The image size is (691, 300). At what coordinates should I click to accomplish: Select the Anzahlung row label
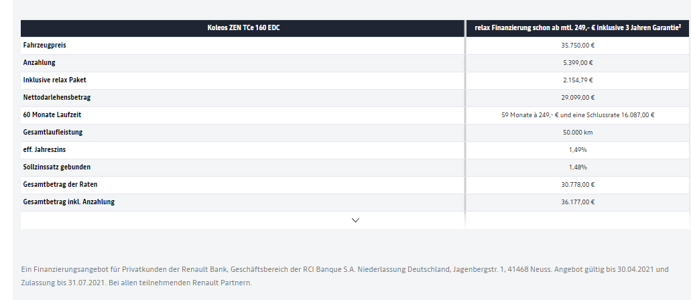click(x=40, y=62)
